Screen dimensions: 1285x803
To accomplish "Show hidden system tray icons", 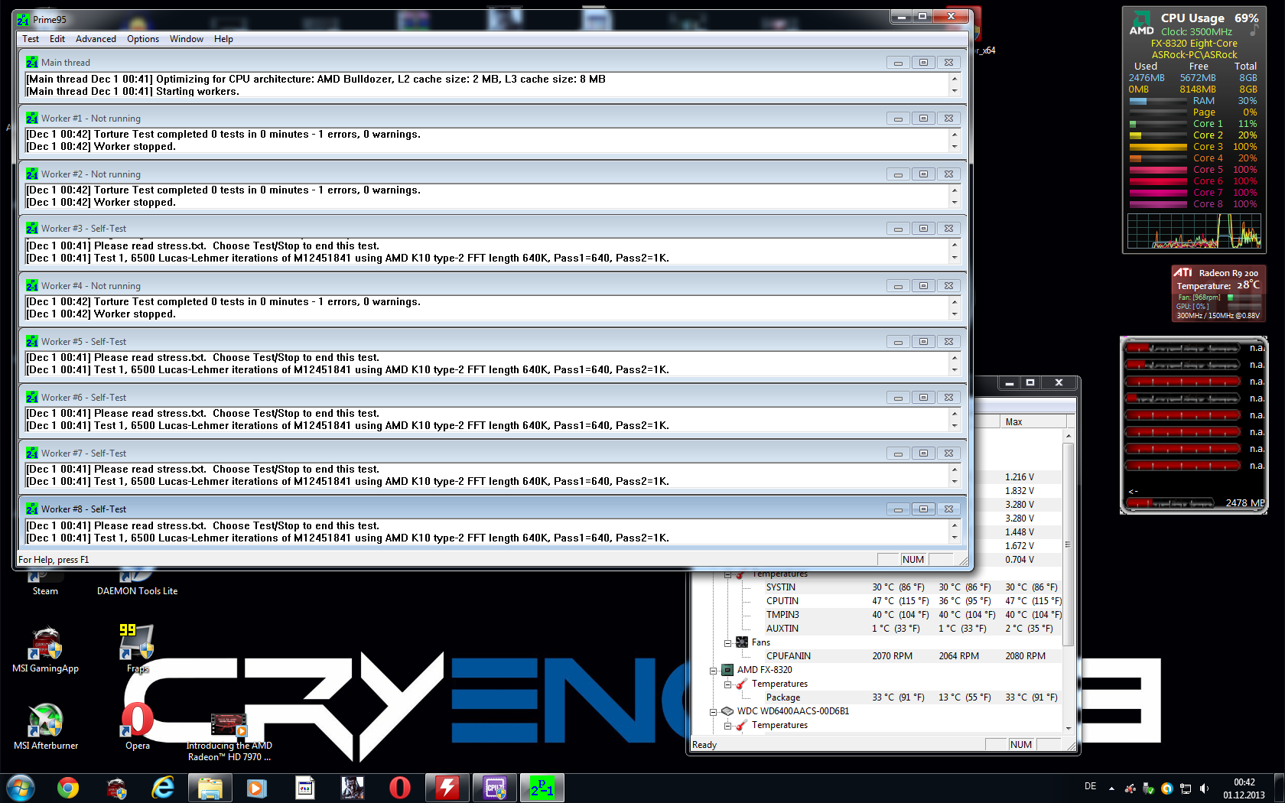I will 1111,788.
